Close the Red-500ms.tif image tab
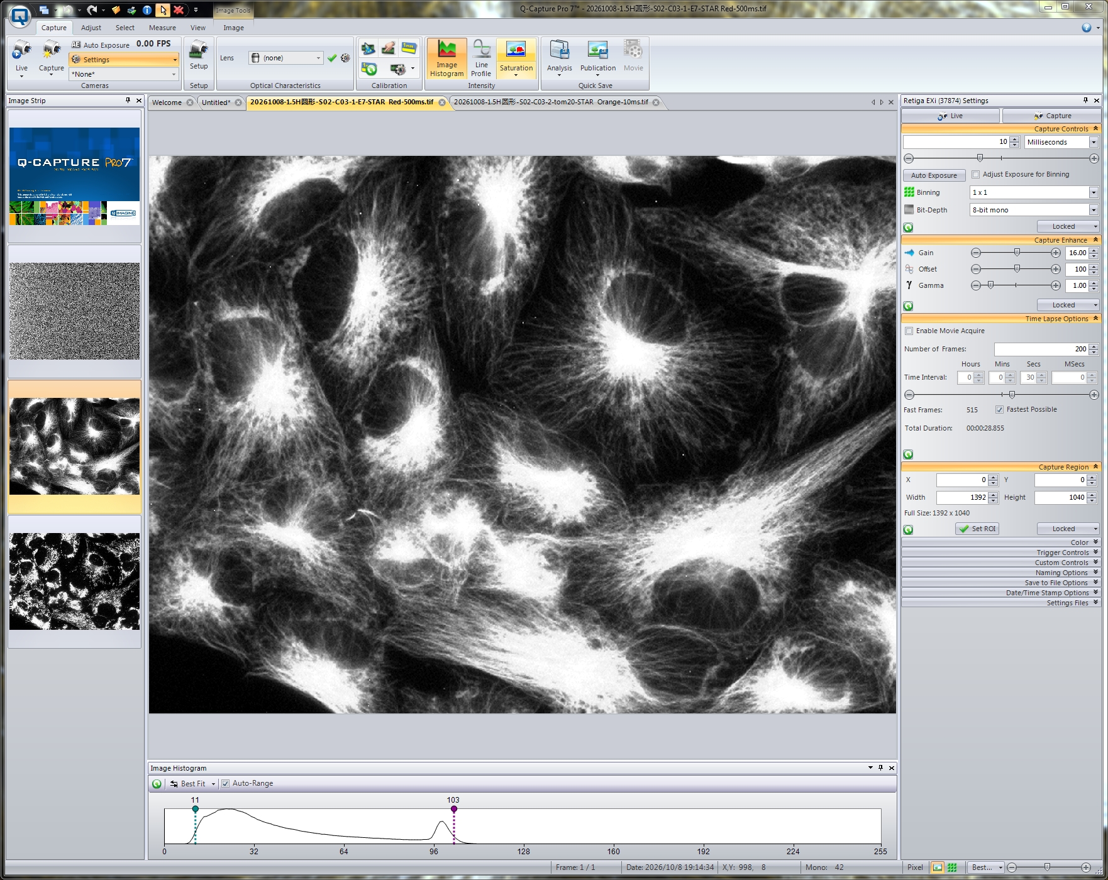Viewport: 1108px width, 880px height. [x=442, y=102]
